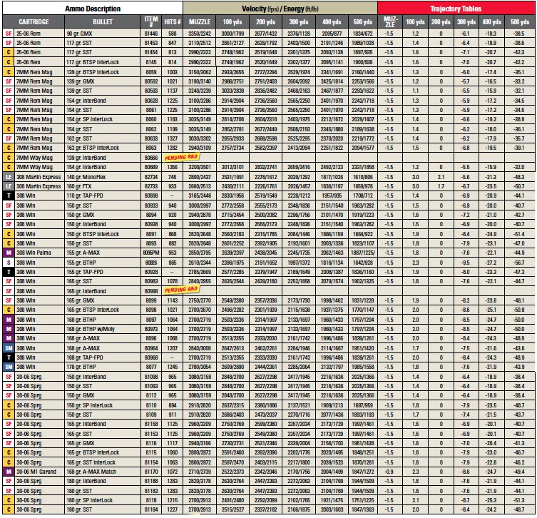
Task: Click muzzle value 3240/3239
Action: 200,91
